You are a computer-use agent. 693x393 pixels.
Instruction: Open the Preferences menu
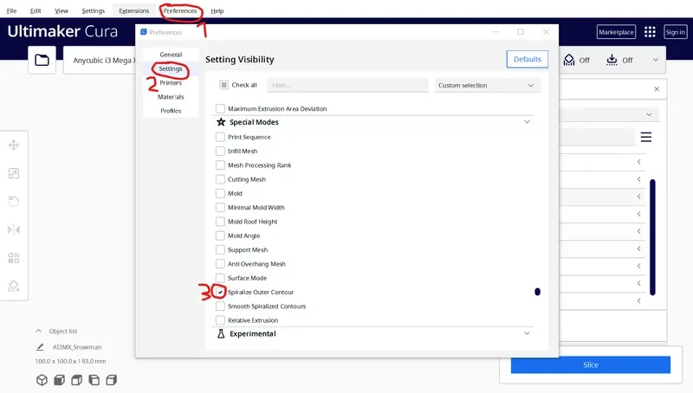coord(180,10)
